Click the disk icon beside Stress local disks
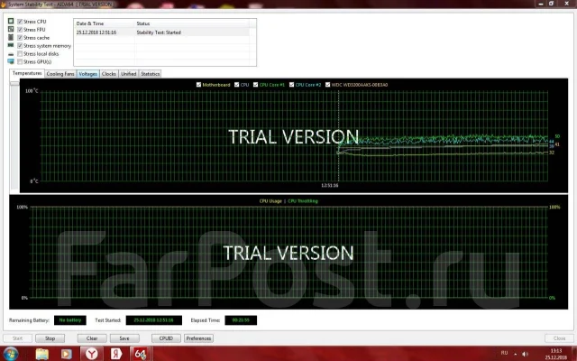The image size is (577, 361). click(x=11, y=54)
